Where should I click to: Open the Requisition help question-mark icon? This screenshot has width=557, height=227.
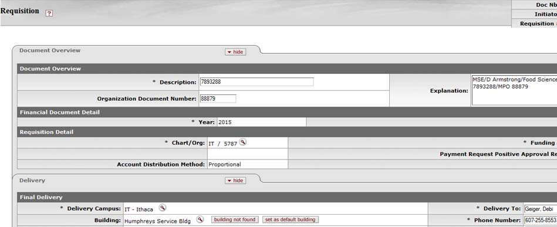[49, 13]
